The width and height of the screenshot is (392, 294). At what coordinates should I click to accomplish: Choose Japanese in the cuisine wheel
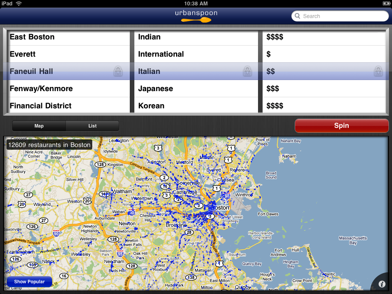click(x=155, y=89)
